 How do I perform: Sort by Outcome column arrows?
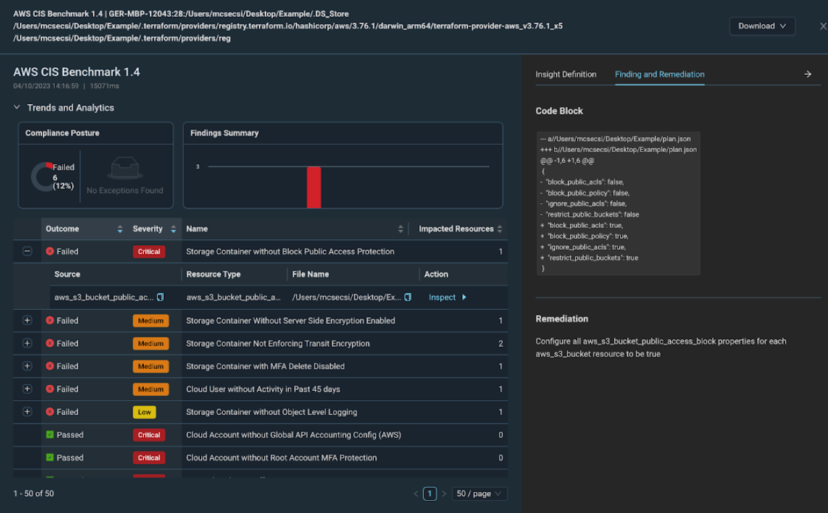point(120,229)
